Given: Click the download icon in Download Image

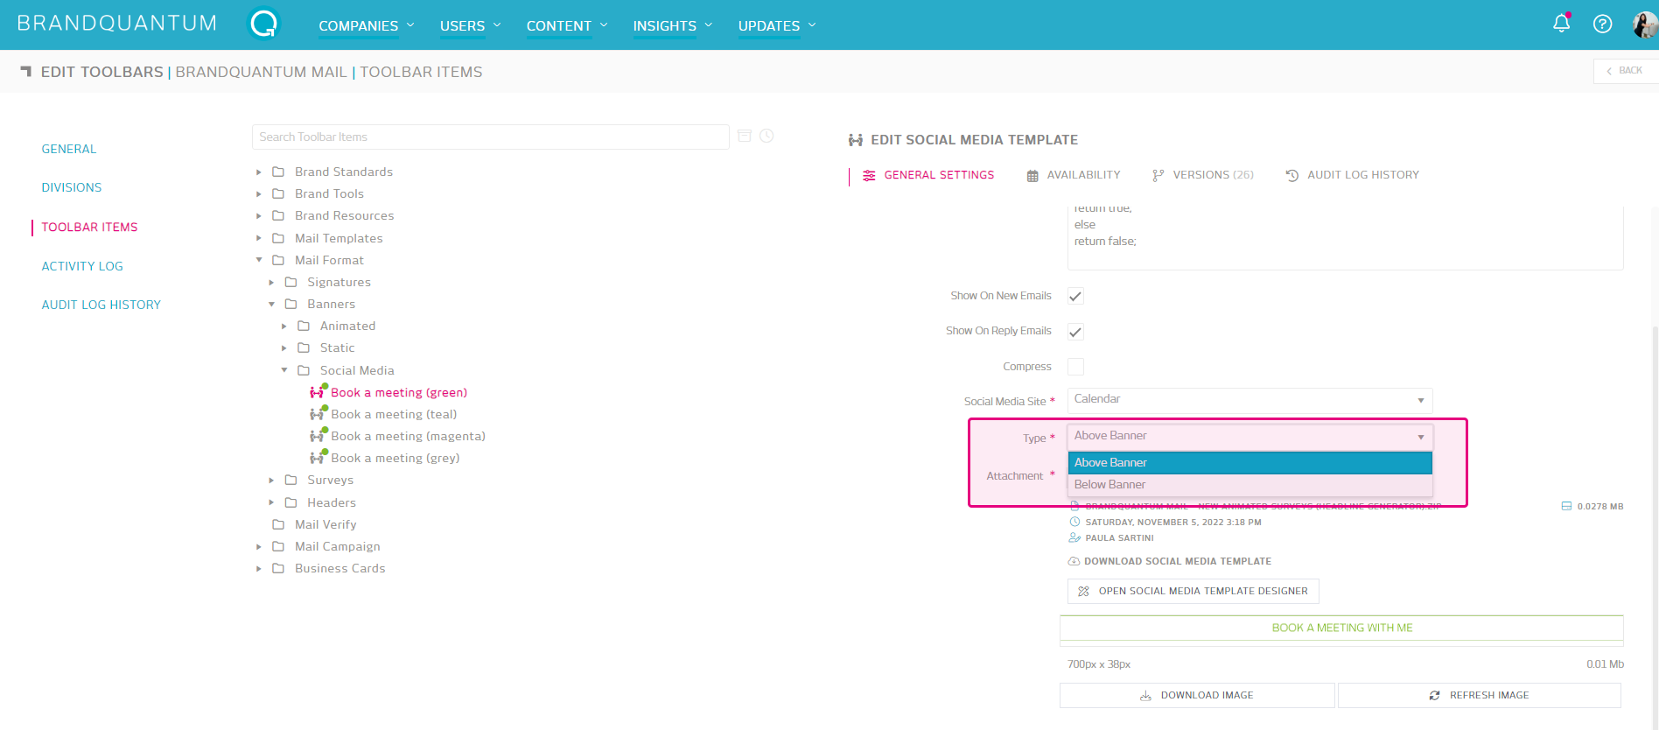Looking at the screenshot, I should (1146, 696).
